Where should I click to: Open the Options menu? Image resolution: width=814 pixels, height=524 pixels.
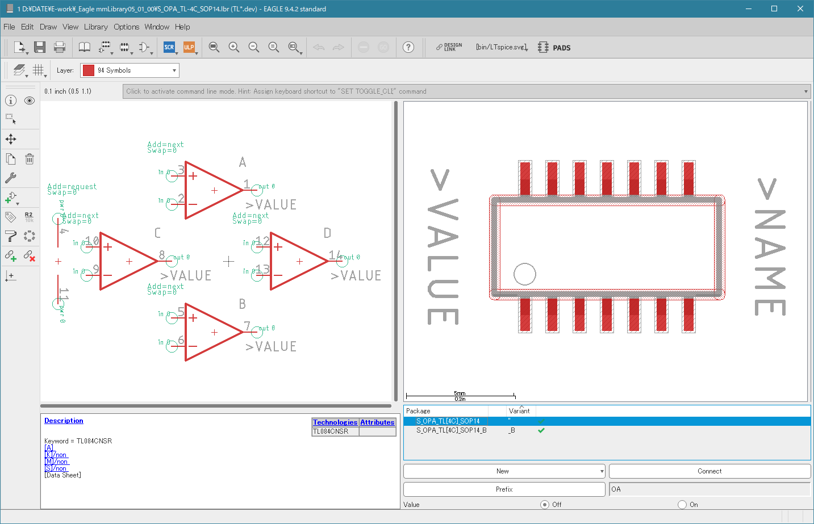[126, 27]
